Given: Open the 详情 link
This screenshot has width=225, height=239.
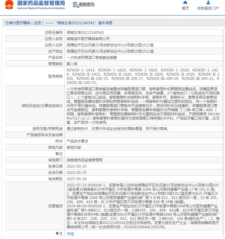Looking at the screenshot, I should (x=70, y=234).
